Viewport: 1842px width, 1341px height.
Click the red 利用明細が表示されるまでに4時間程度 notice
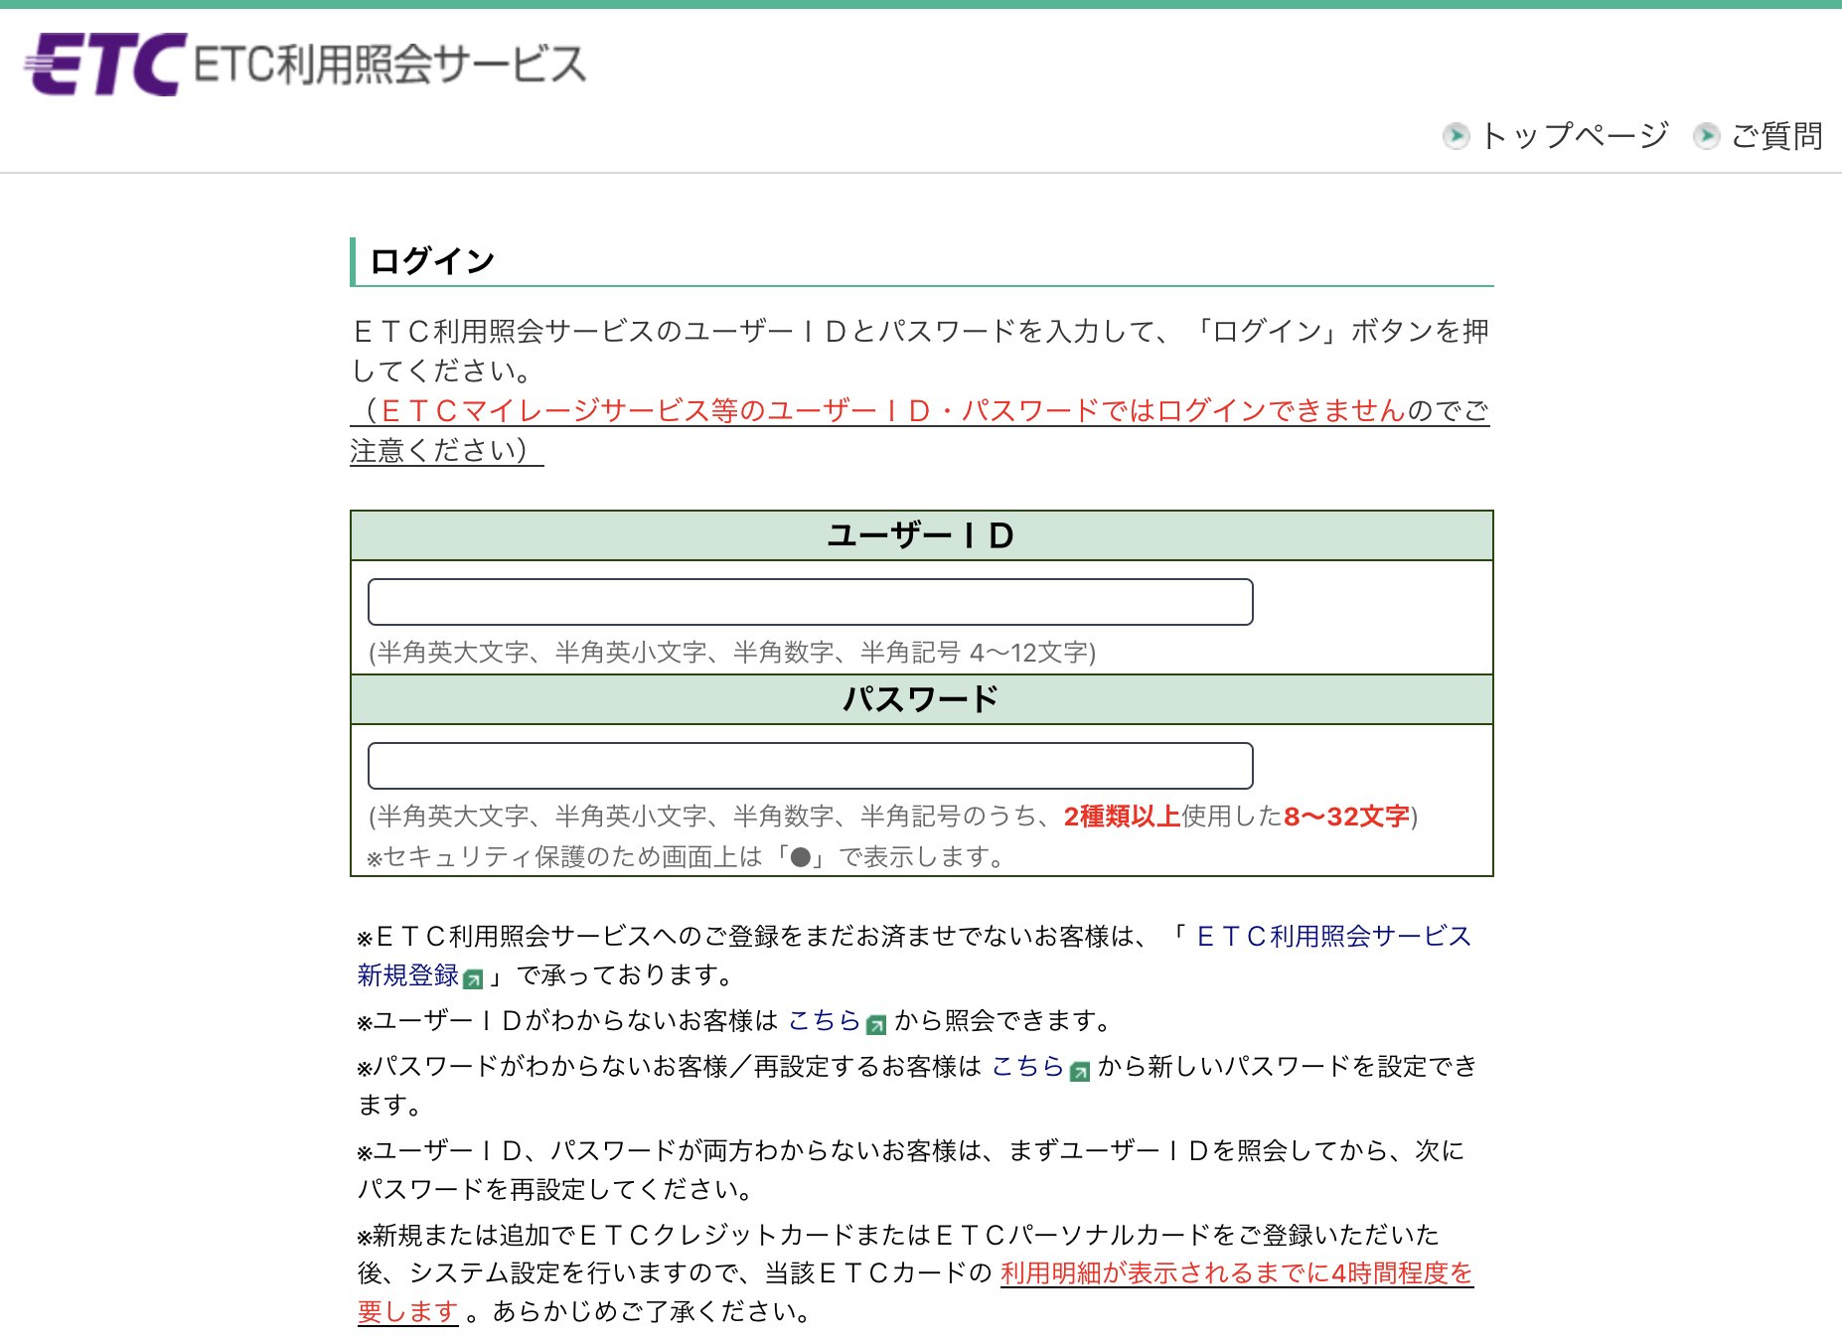click(x=915, y=1292)
